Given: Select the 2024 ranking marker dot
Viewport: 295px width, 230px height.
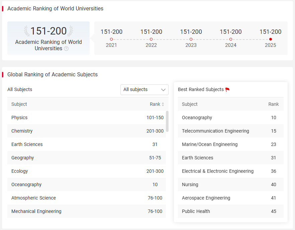Looking at the screenshot, I should [231, 39].
